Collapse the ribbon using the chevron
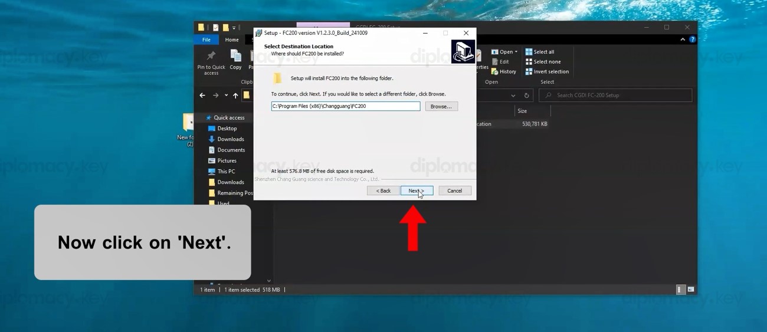The width and height of the screenshot is (767, 332). [x=683, y=40]
